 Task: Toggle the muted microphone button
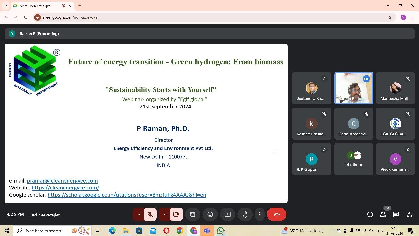[150, 214]
